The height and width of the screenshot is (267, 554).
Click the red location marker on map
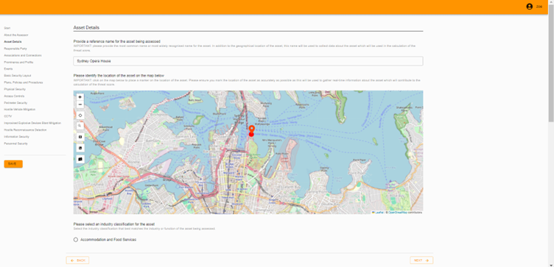pyautogui.click(x=251, y=129)
